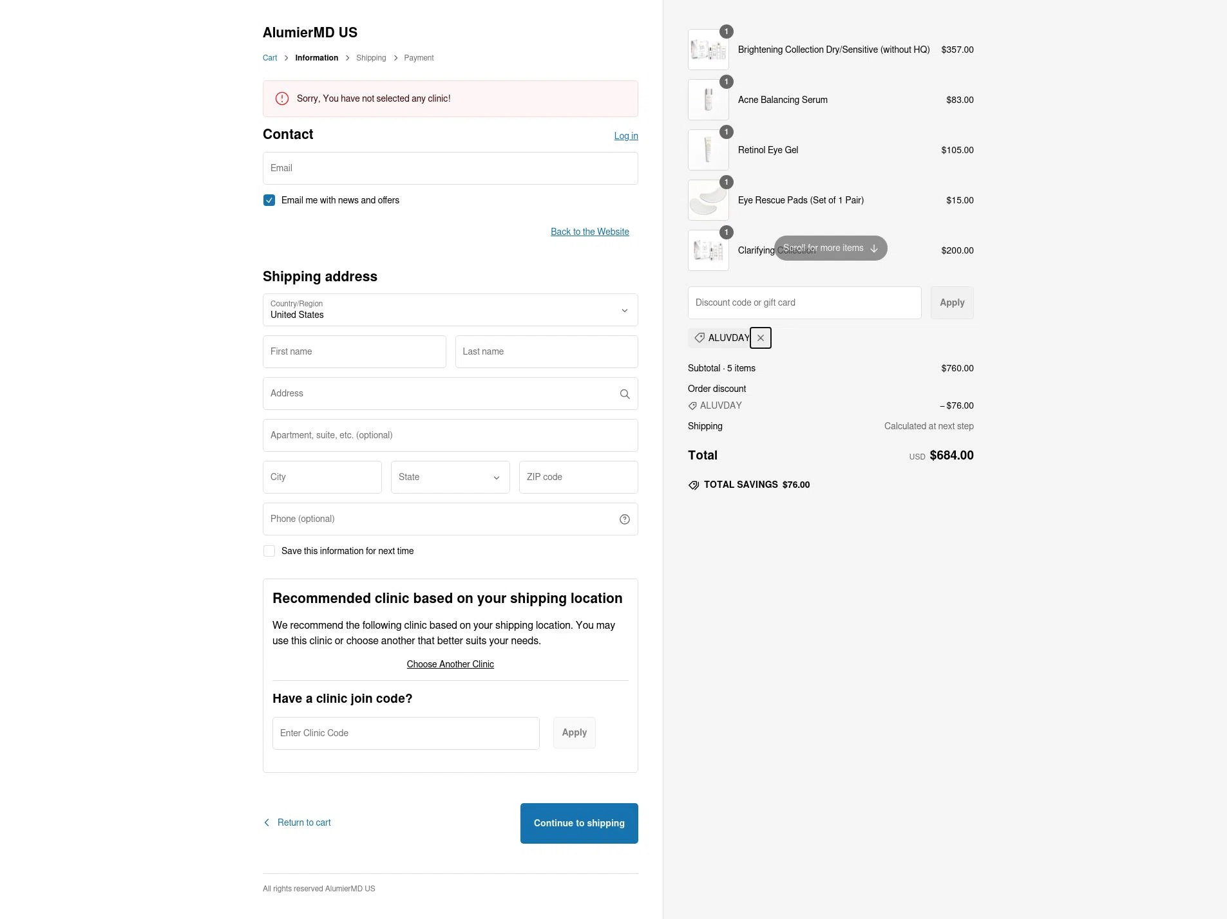Click Apply next to Enter Clinic Code
The image size is (1227, 919).
click(575, 732)
